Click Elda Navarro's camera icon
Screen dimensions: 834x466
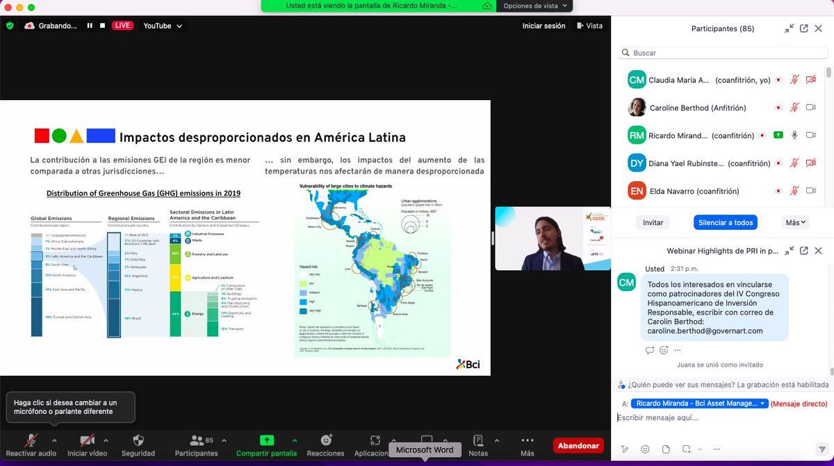[810, 191]
